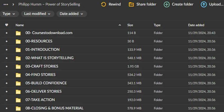224x112 pixels.
Task: Toggle favorite dot for 00-RESOURCES
Action: pos(7,41)
